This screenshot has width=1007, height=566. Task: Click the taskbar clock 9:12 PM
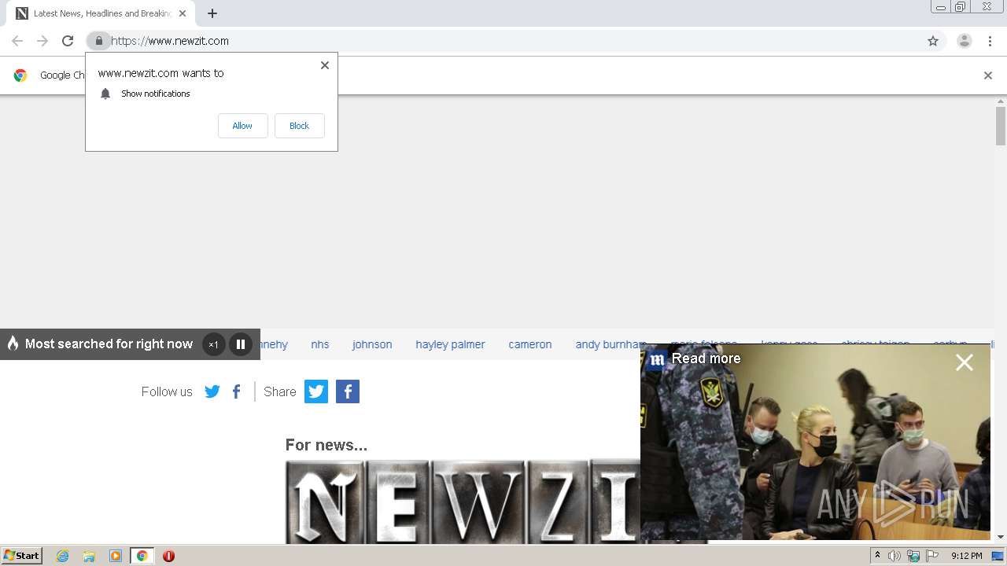click(966, 556)
